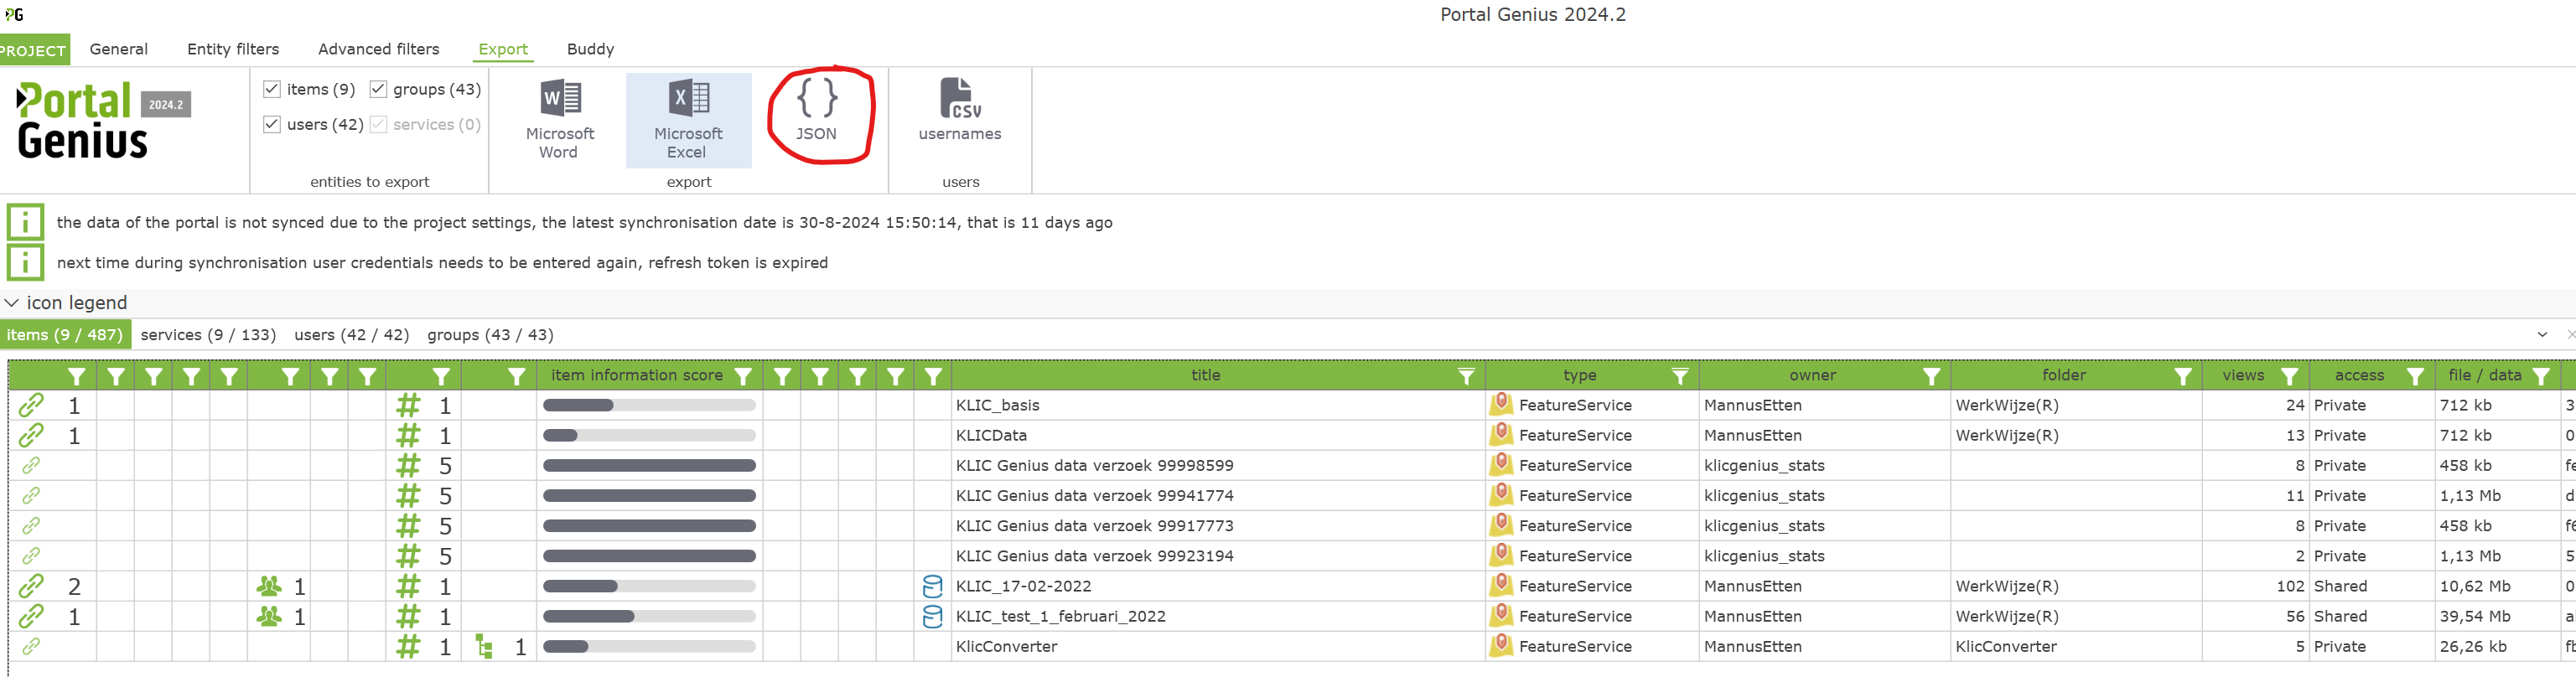Click the PG app icon in title bar
Screen dimensions: 2576x677
(x=14, y=14)
